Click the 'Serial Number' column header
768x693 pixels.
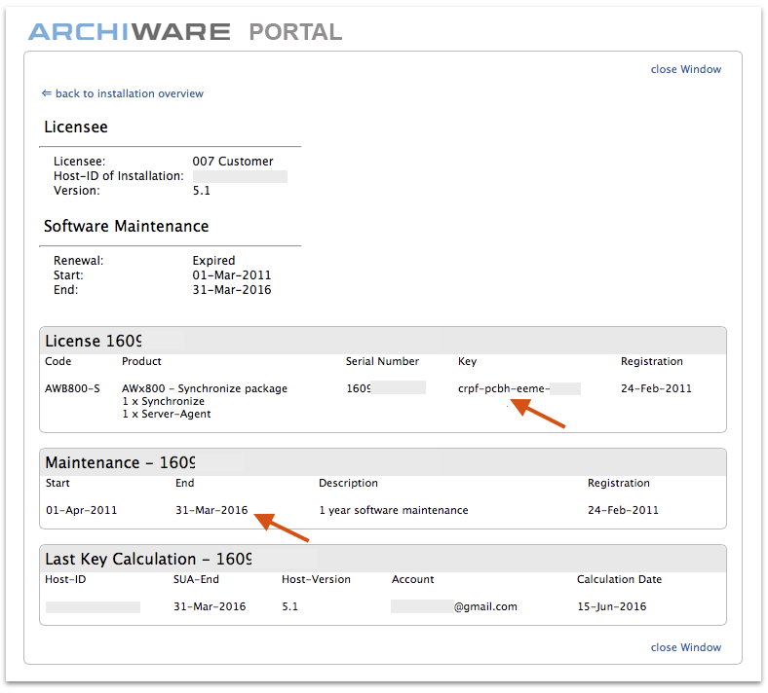382,361
